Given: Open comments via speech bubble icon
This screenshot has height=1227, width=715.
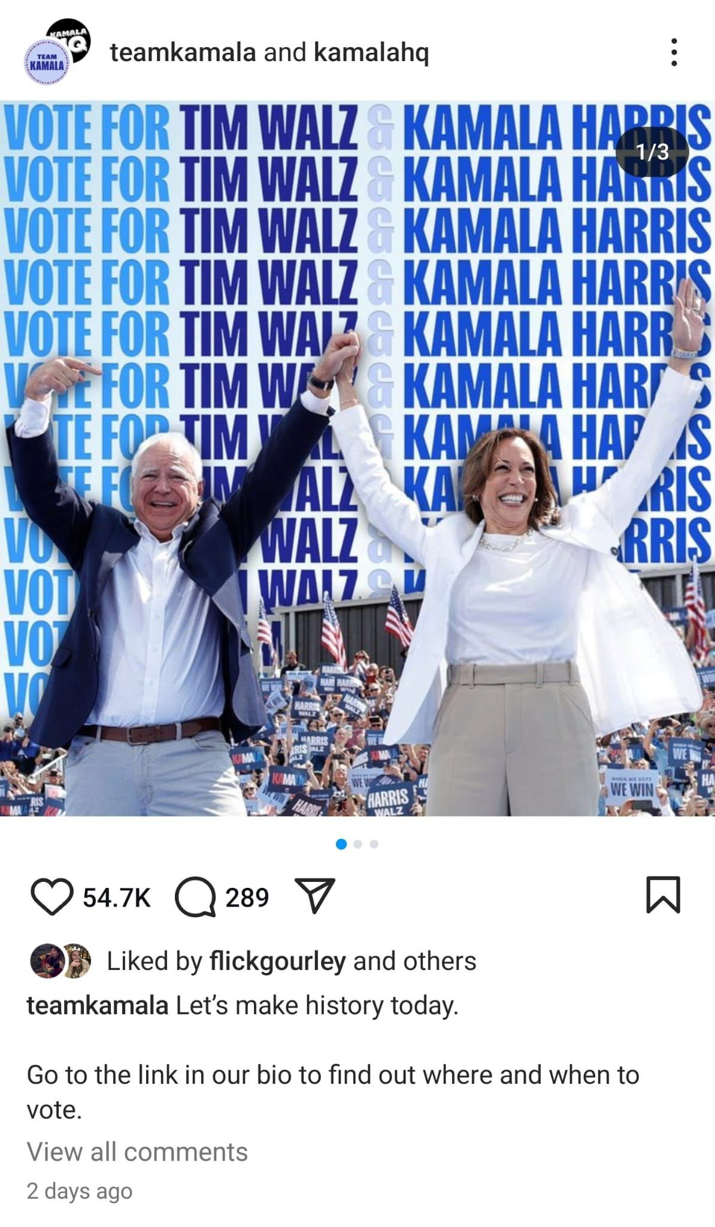Looking at the screenshot, I should coord(195,897).
